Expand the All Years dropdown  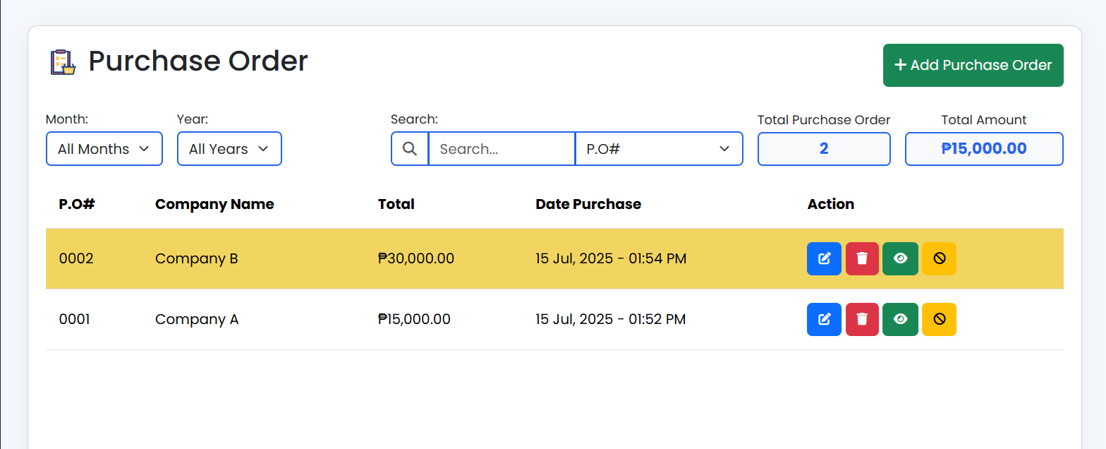[x=229, y=149]
